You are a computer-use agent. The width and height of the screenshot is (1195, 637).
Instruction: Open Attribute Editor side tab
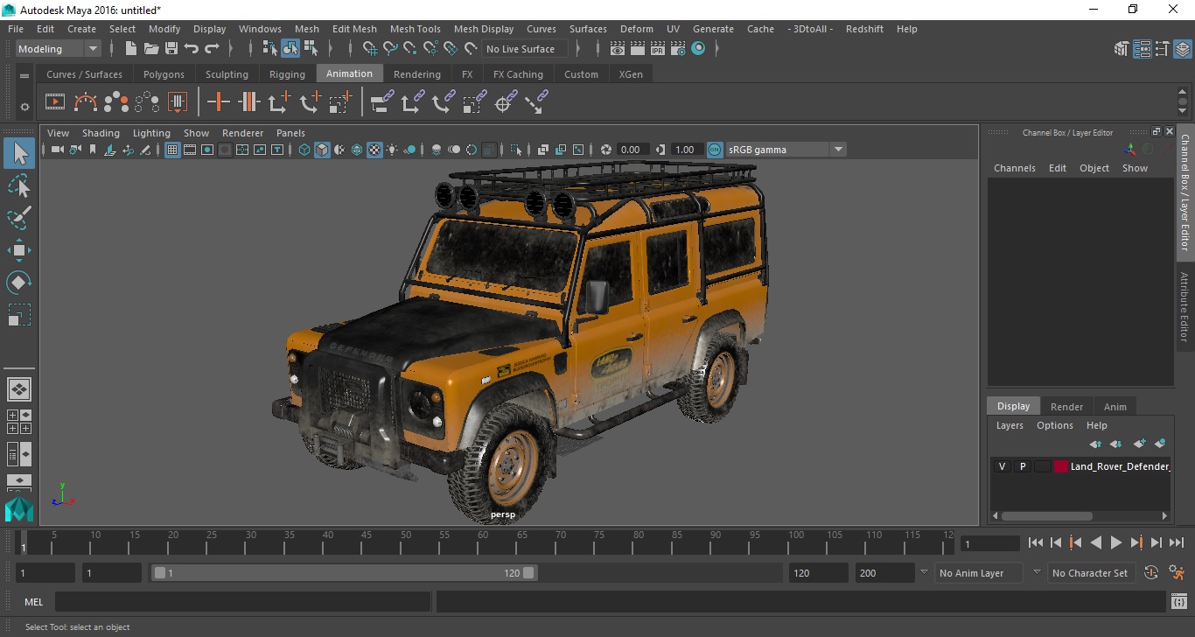point(1185,306)
